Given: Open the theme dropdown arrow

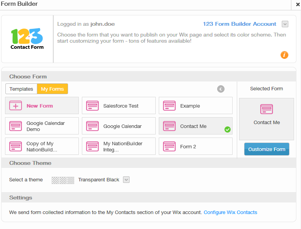Looking at the screenshot, I should click(x=126, y=180).
